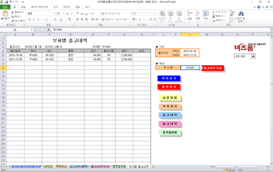Click the start date cell 2015-01-01
273x172 pixels.
point(190,51)
